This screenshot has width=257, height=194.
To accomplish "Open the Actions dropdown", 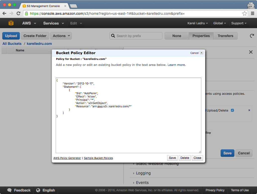I will (61, 36).
